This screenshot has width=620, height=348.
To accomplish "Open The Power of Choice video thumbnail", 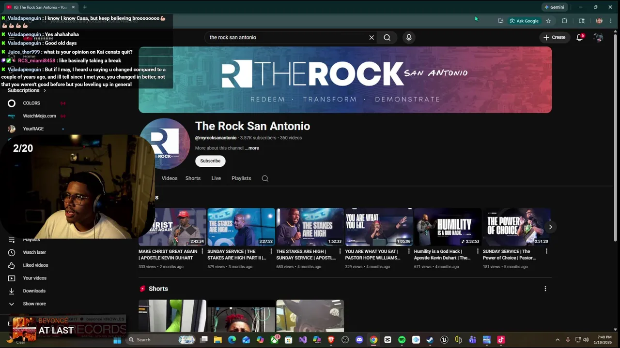I will coord(516,227).
